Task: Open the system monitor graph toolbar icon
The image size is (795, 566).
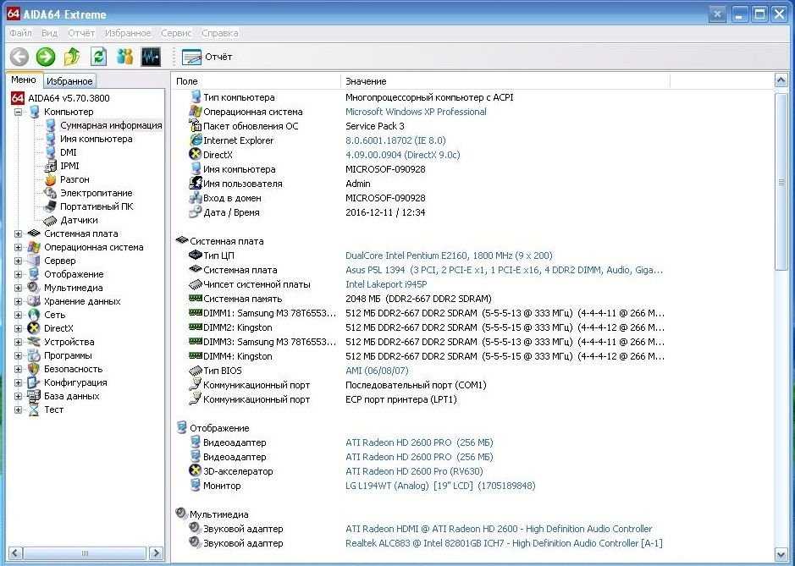Action: [151, 57]
